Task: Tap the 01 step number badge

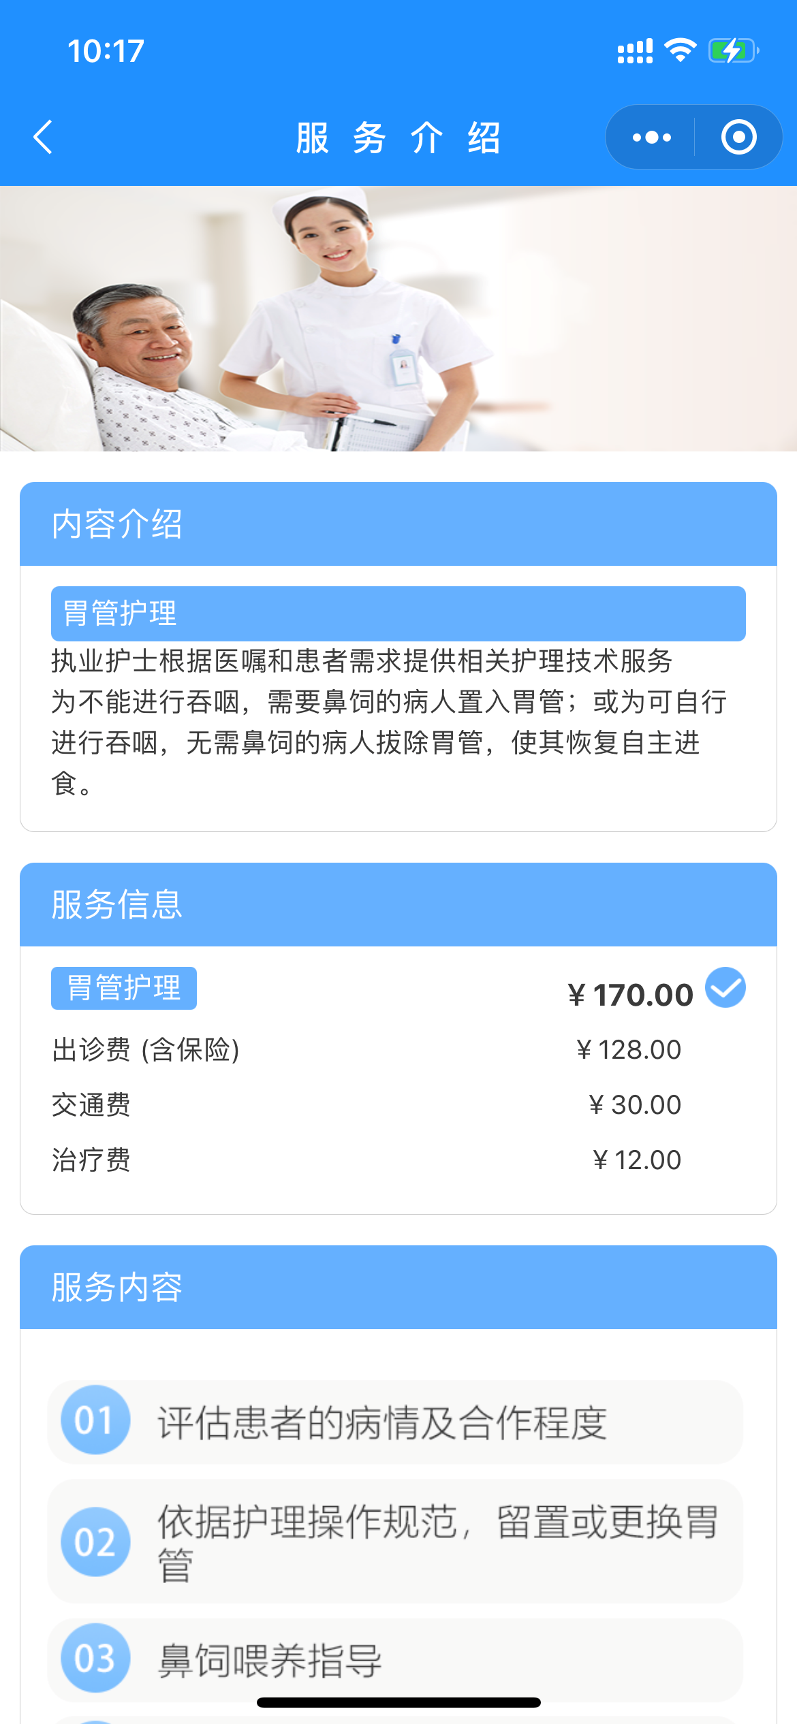Action: 95,1420
